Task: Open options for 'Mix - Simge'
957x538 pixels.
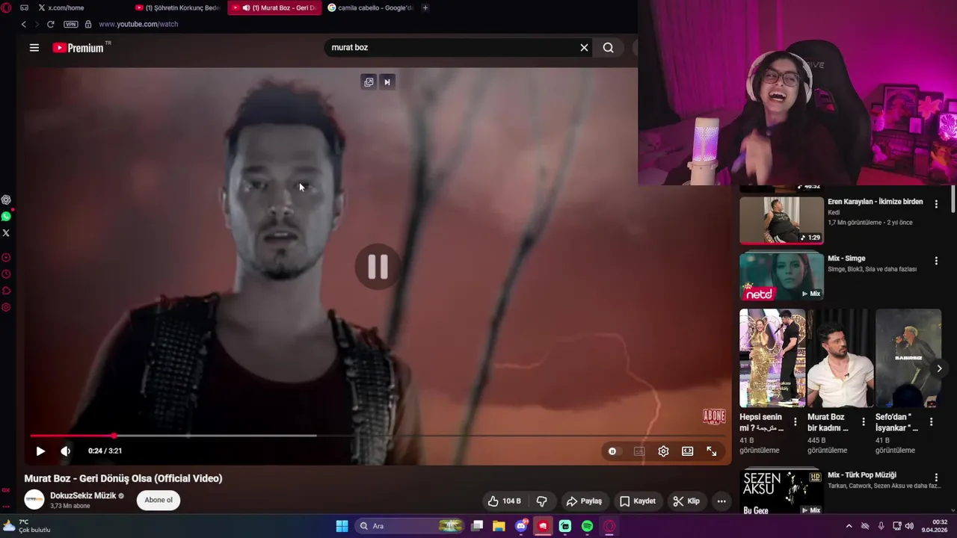Action: (x=936, y=261)
